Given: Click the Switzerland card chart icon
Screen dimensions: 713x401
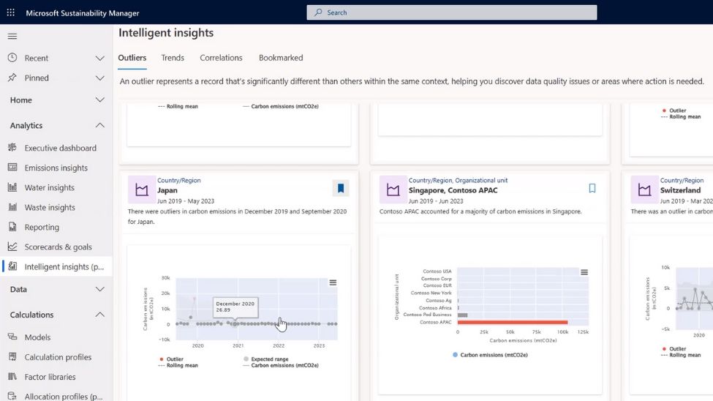Looking at the screenshot, I should pos(644,190).
